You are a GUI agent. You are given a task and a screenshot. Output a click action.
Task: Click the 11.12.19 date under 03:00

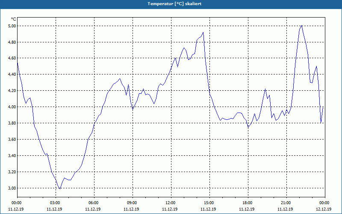pyautogui.click(x=55, y=209)
